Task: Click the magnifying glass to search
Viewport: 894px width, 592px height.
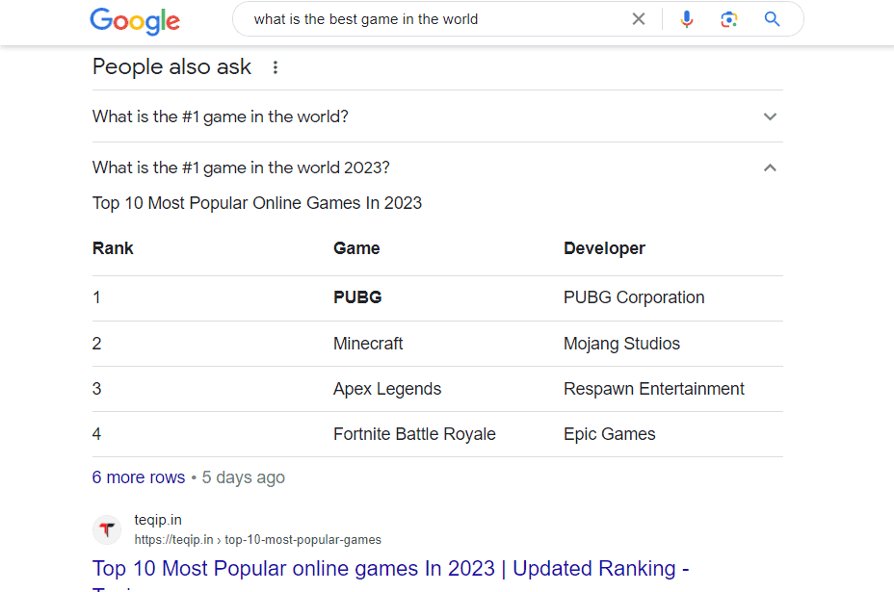Action: point(772,18)
